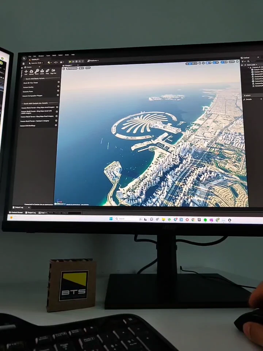This screenshot has width=263, height=351.
Task: Add Cesium World Terrain + Bing Maps Aerial imagery
Action: point(57,107)
